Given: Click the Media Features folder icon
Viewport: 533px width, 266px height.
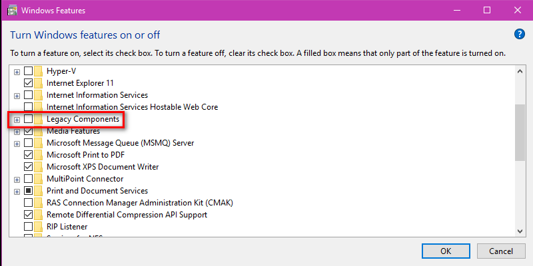Looking at the screenshot, I should coord(39,131).
